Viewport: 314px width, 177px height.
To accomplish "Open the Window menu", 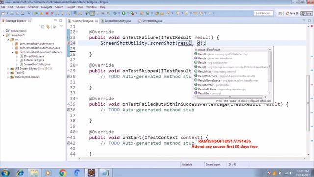I will pos(91,7).
